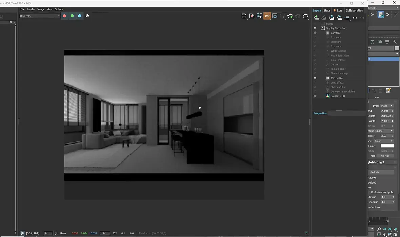The image size is (400, 237).
Task: Click the region render icon
Action: click(275, 16)
